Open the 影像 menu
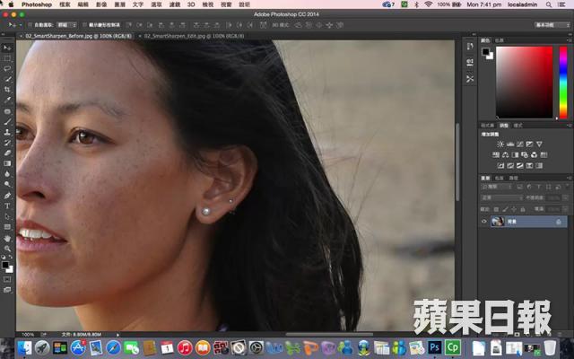 click(x=101, y=4)
